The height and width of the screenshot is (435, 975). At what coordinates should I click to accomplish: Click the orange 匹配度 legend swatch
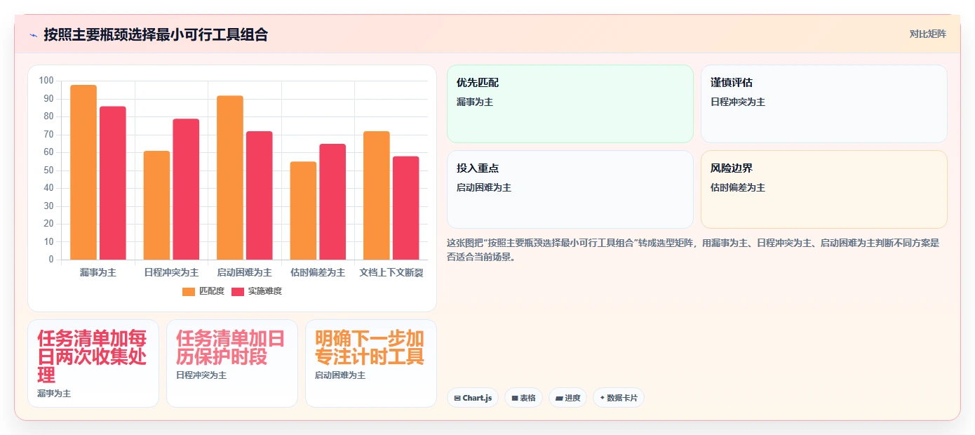[x=189, y=292]
